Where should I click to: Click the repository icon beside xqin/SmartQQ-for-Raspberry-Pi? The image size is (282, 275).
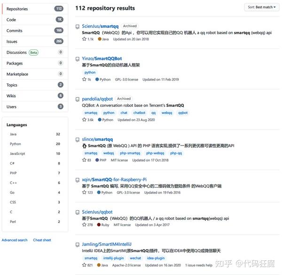pos(78,180)
